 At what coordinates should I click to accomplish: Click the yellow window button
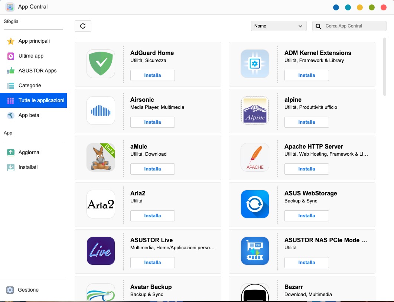coord(359,7)
